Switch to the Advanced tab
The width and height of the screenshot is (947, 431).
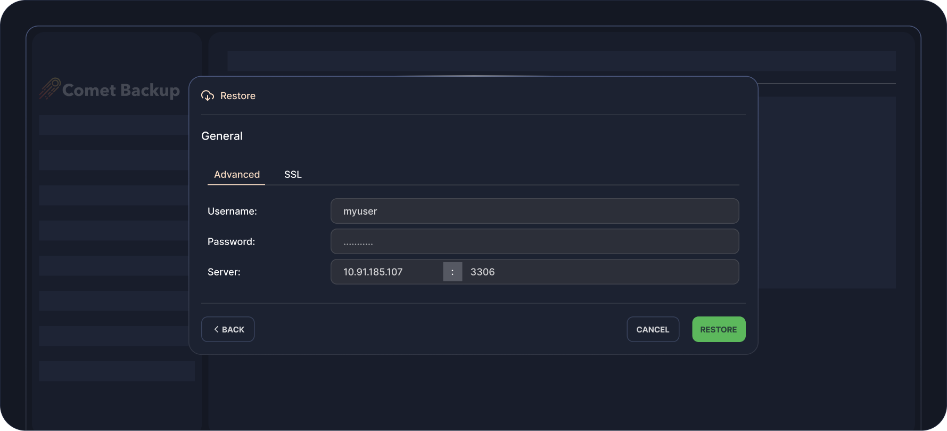[x=237, y=175]
